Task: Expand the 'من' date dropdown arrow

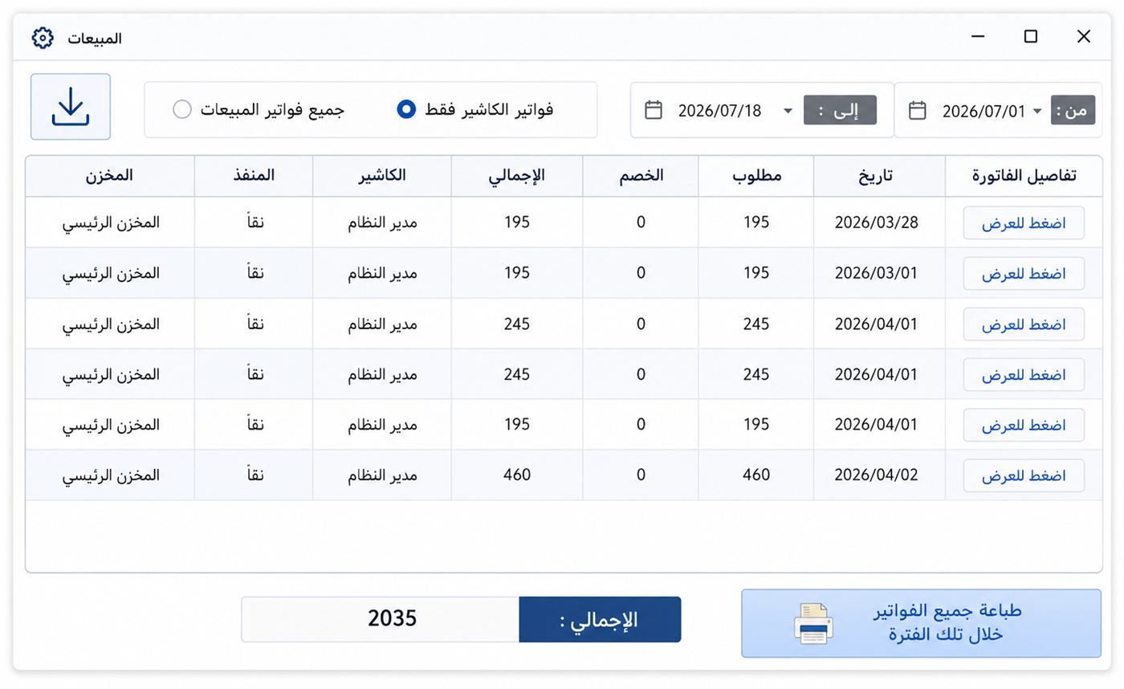Action: [1037, 111]
